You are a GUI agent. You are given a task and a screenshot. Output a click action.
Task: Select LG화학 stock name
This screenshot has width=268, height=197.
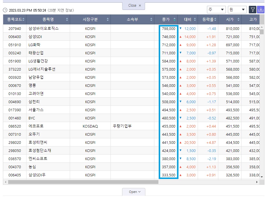click(34, 45)
